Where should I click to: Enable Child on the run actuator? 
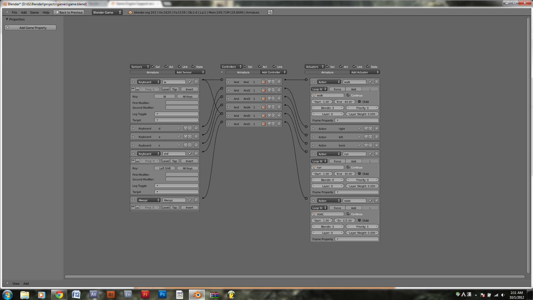pos(359,173)
